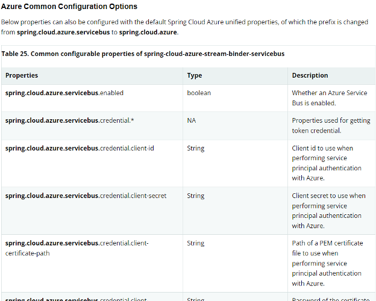Click the Description column header

(310, 75)
